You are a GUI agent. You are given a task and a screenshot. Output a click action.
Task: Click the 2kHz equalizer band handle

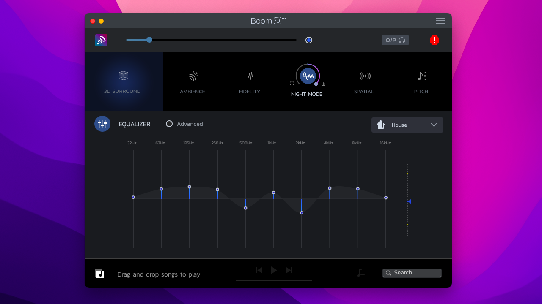click(302, 213)
